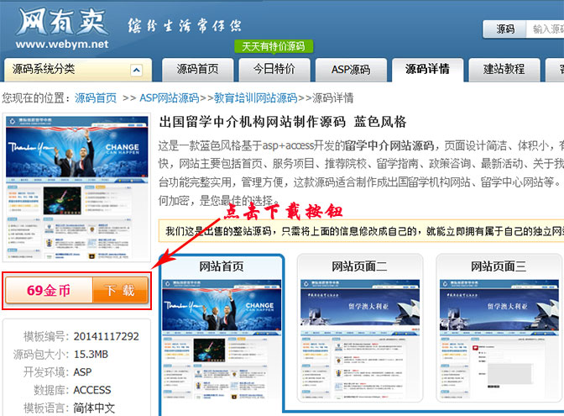Click the 留学中介网站源码 bold keyword link

tap(389, 146)
